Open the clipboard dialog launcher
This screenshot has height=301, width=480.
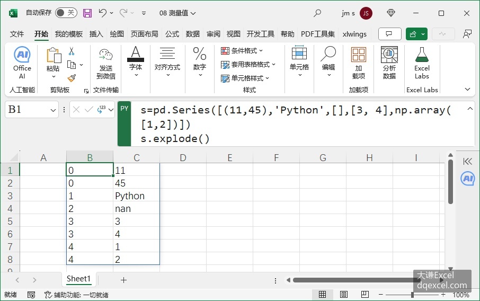coord(86,91)
